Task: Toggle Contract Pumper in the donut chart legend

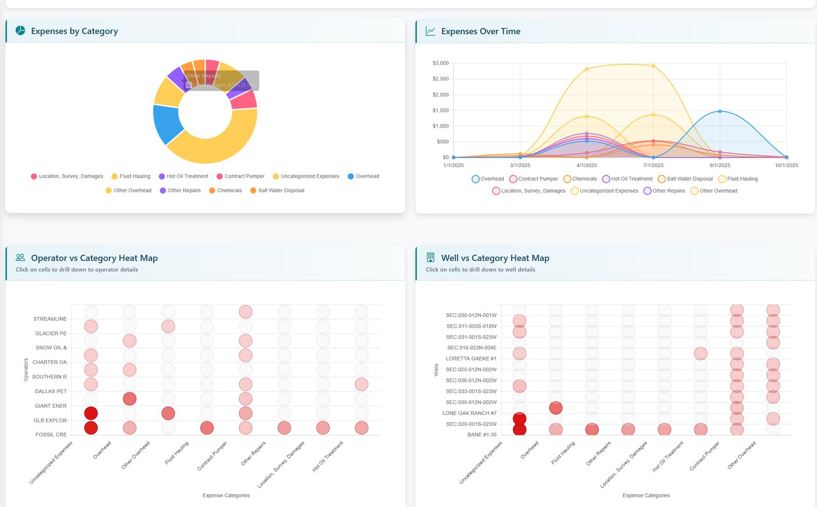Action: (x=240, y=176)
